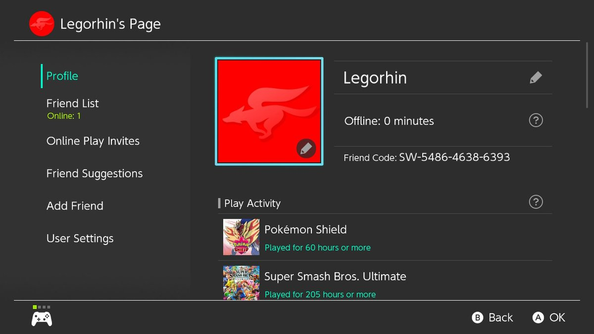Image resolution: width=594 pixels, height=334 pixels.
Task: Click the controller icon in the bottom bar
Action: pos(42,318)
